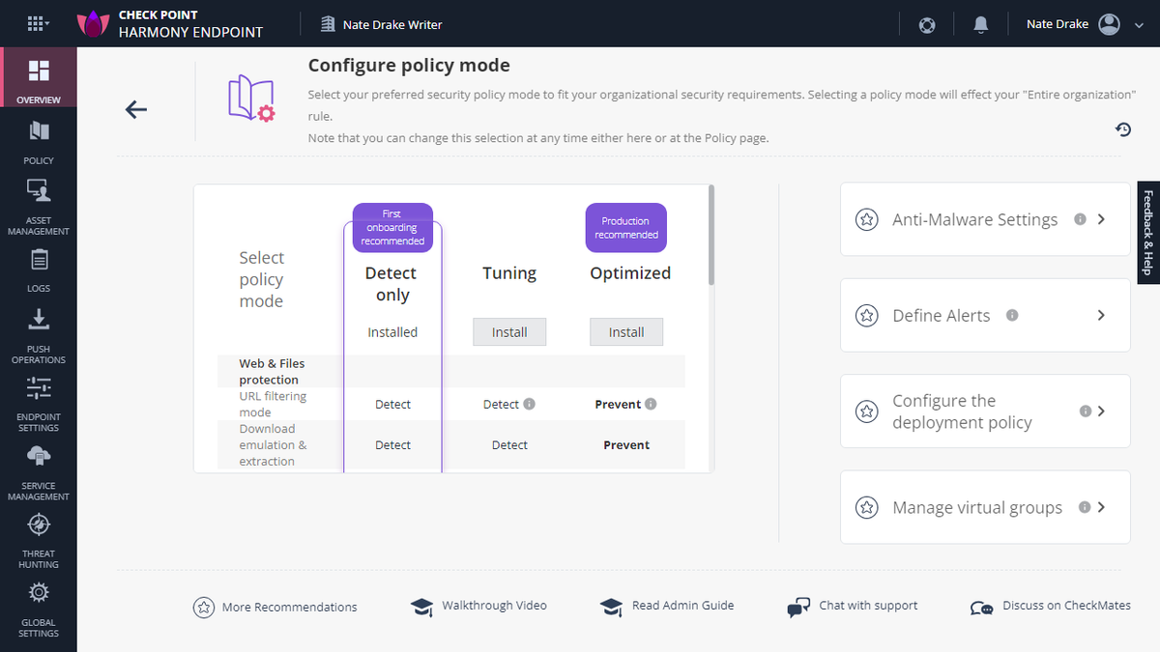
Task: Install the Tuning policy mode
Action: click(x=509, y=331)
